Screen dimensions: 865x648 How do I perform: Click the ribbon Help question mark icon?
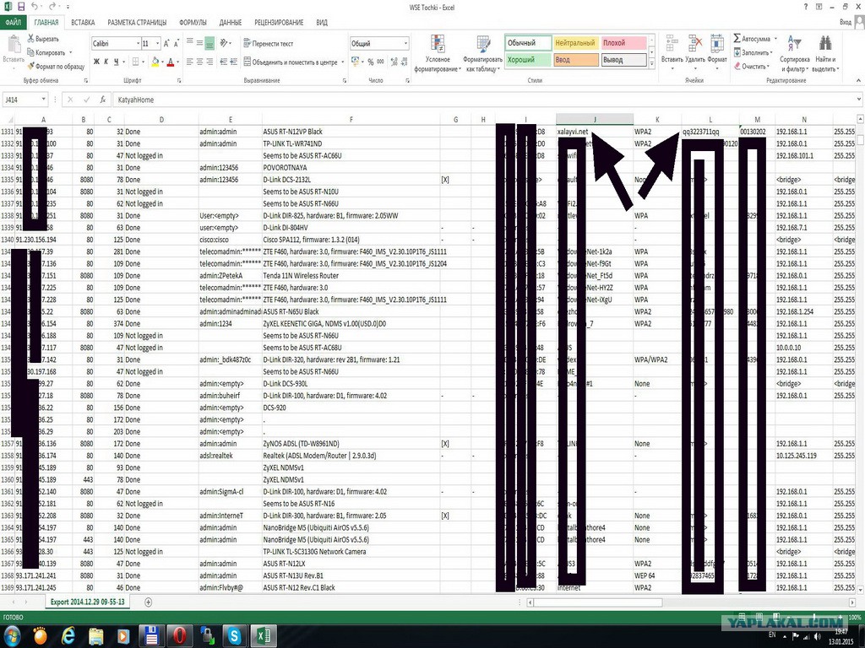[806, 7]
